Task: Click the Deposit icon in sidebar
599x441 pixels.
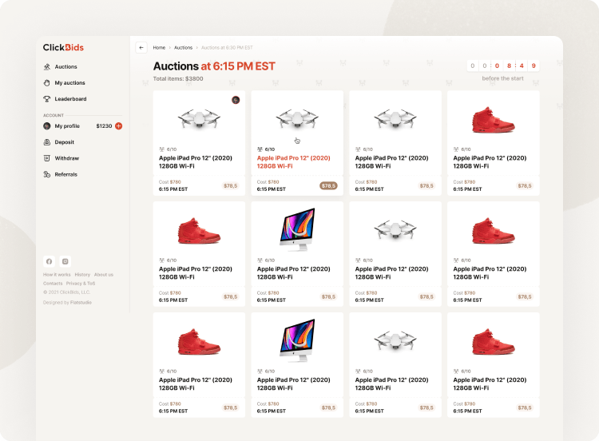Action: coord(47,142)
